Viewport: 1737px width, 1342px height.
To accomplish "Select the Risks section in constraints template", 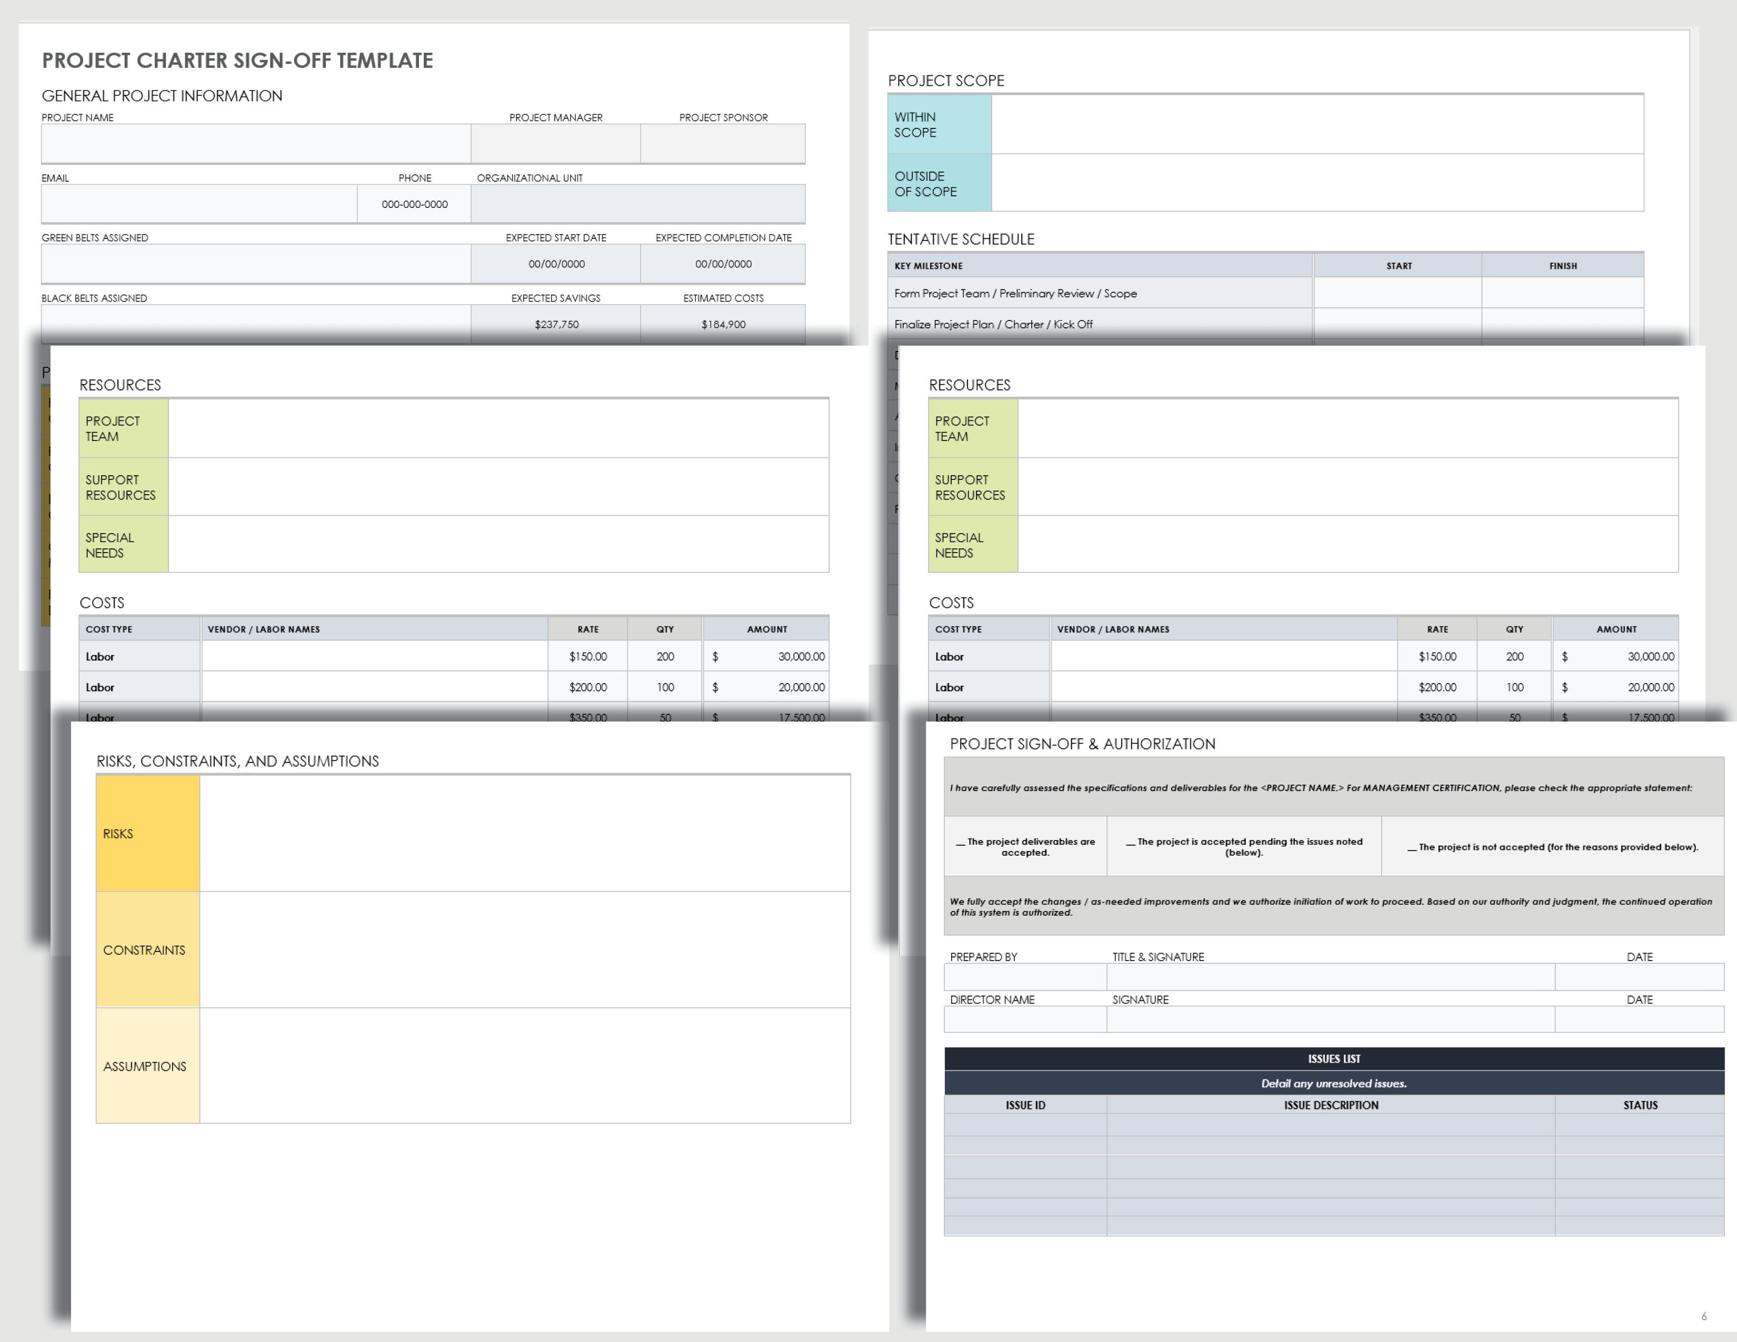I will tap(141, 832).
